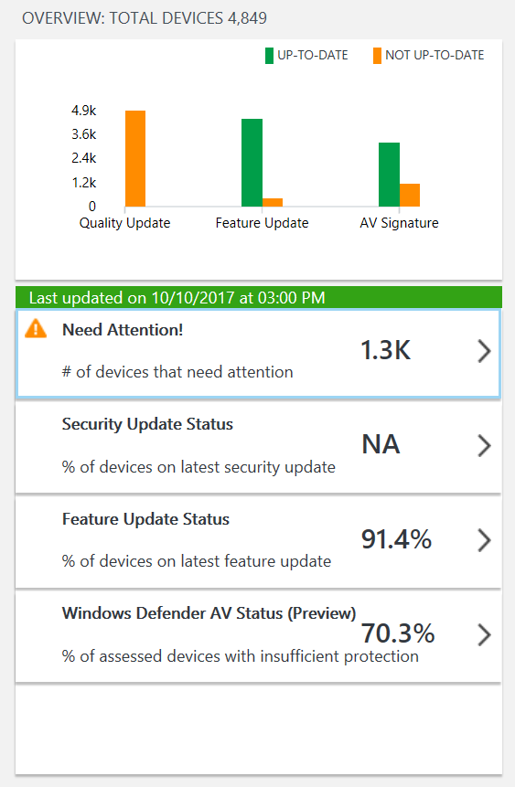Open the Feature Update Status heading
515x787 pixels.
click(x=145, y=519)
